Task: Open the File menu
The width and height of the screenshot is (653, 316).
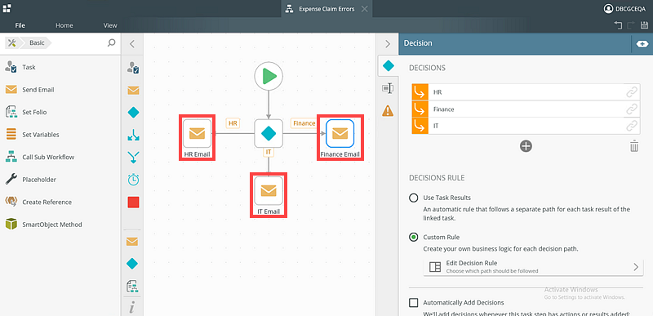Action: (x=20, y=25)
